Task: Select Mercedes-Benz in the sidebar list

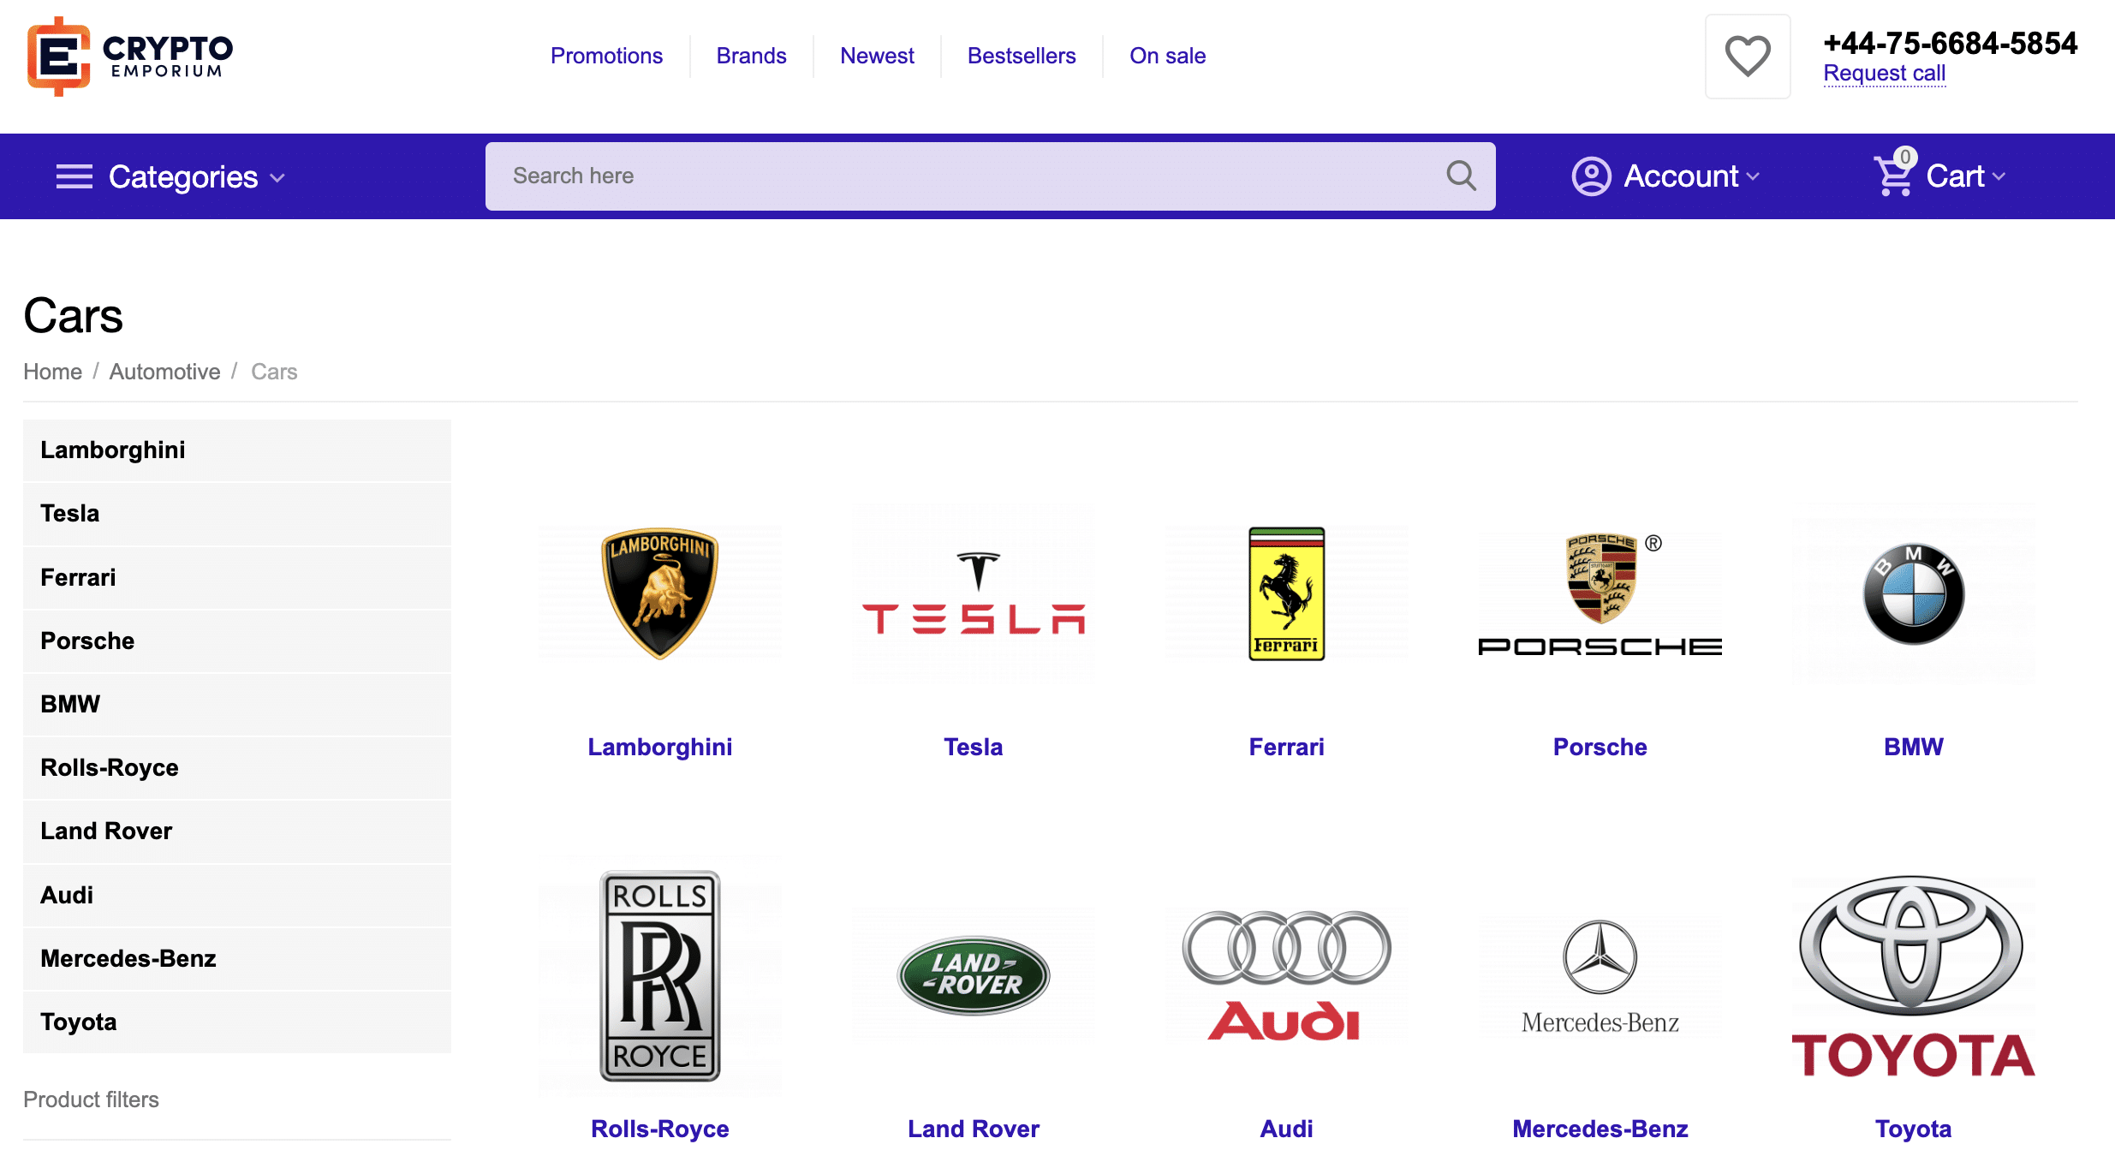Action: (x=237, y=958)
